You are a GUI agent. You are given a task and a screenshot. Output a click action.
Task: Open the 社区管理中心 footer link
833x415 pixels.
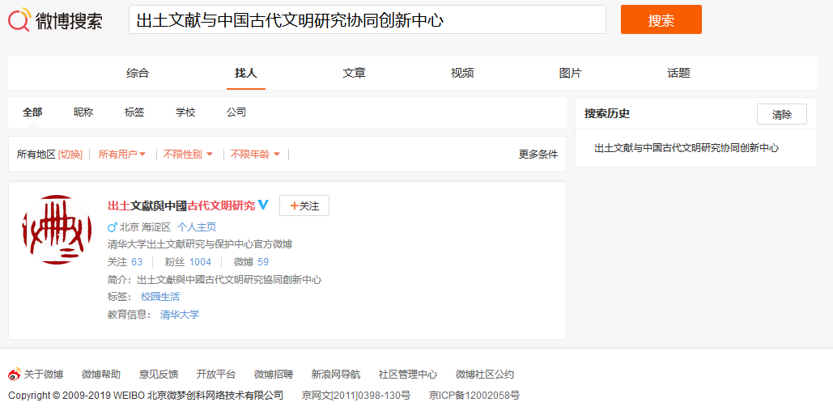click(x=408, y=374)
